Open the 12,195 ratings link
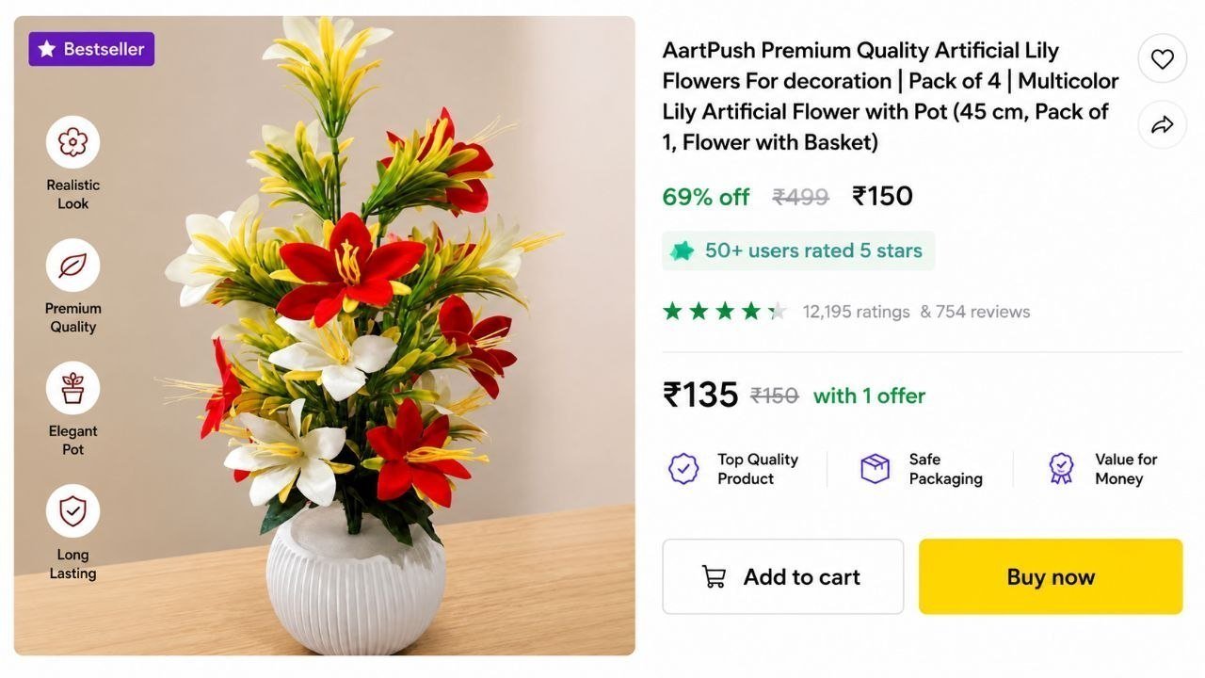This screenshot has height=678, width=1205. pyautogui.click(x=857, y=312)
